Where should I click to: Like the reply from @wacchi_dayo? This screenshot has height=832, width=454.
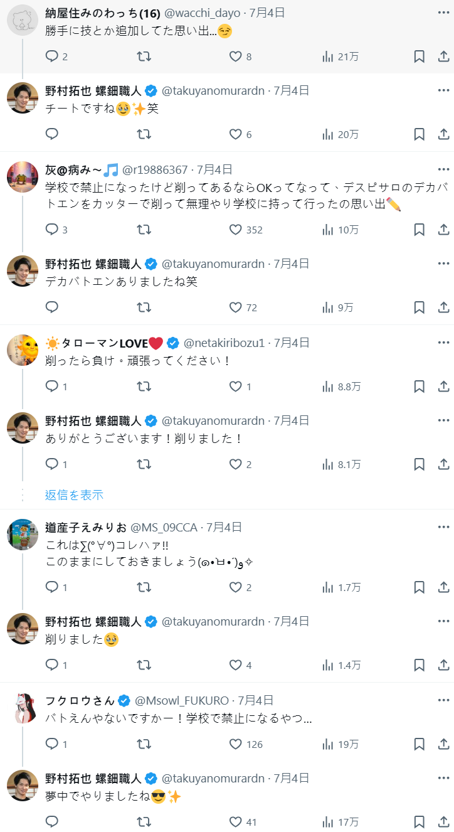(236, 56)
